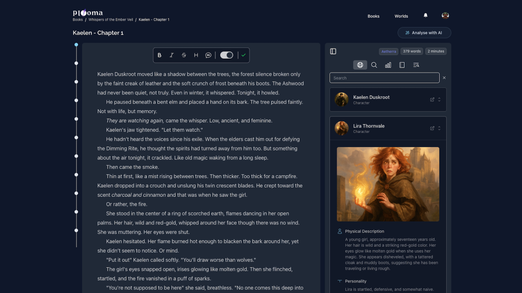
Task: Click the green checkmark saved indicator
Action: tap(244, 55)
